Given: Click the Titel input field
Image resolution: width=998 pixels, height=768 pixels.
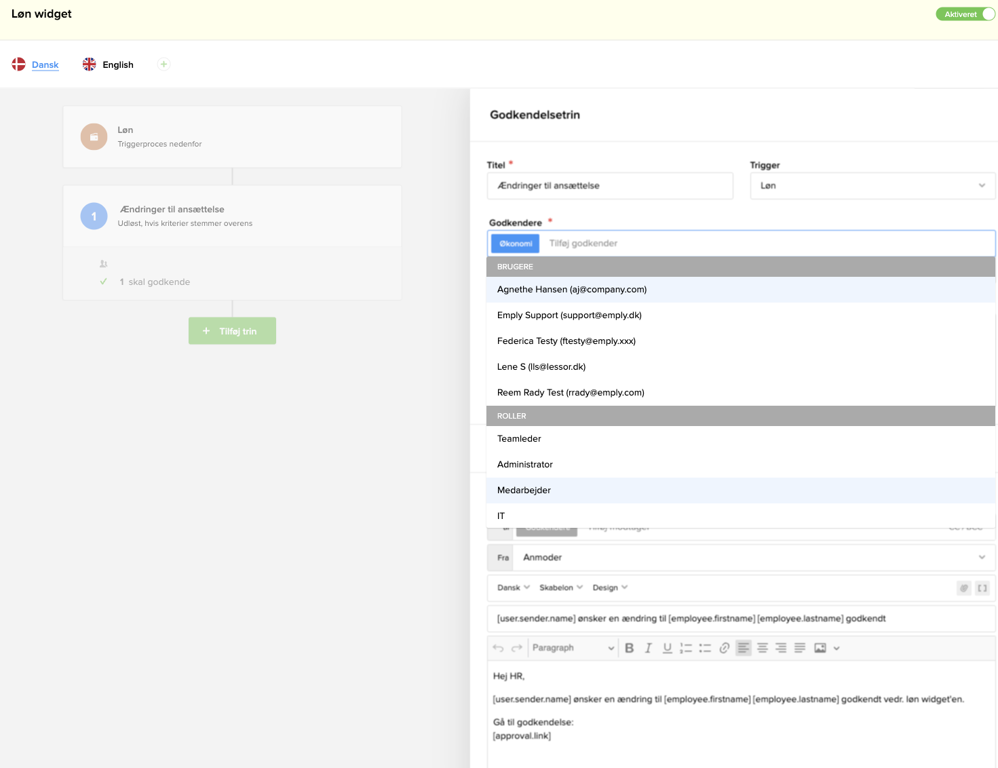Looking at the screenshot, I should 609,186.
